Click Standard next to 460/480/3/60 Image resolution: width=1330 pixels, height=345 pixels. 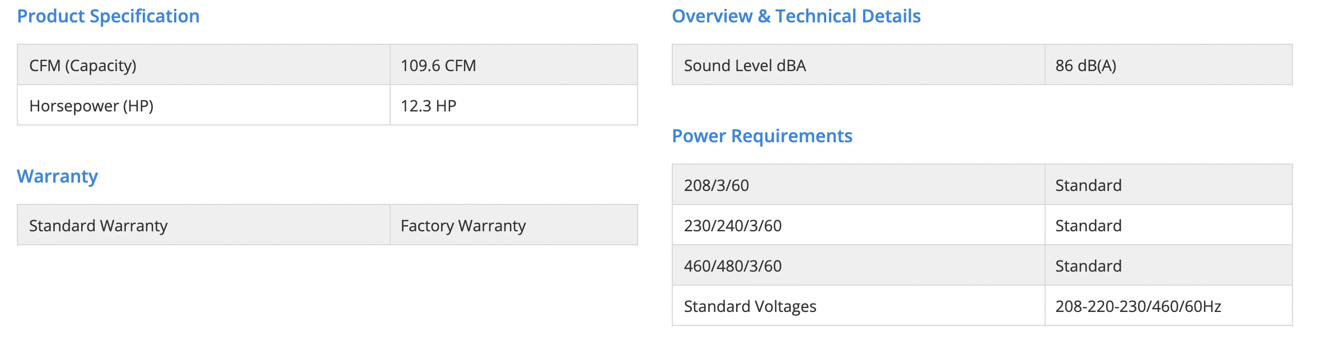pos(1088,266)
